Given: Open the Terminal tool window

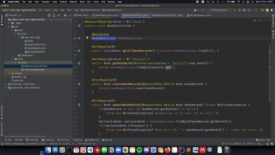Looking at the screenshot, I should (48, 140).
